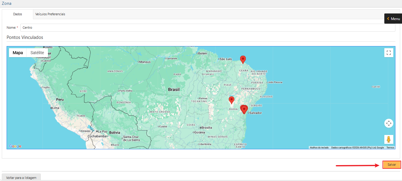Select the Pegman street view icon
The image size is (402, 181).
click(x=389, y=139)
